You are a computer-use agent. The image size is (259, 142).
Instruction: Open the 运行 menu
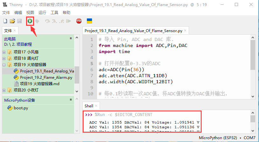tap(42, 13)
